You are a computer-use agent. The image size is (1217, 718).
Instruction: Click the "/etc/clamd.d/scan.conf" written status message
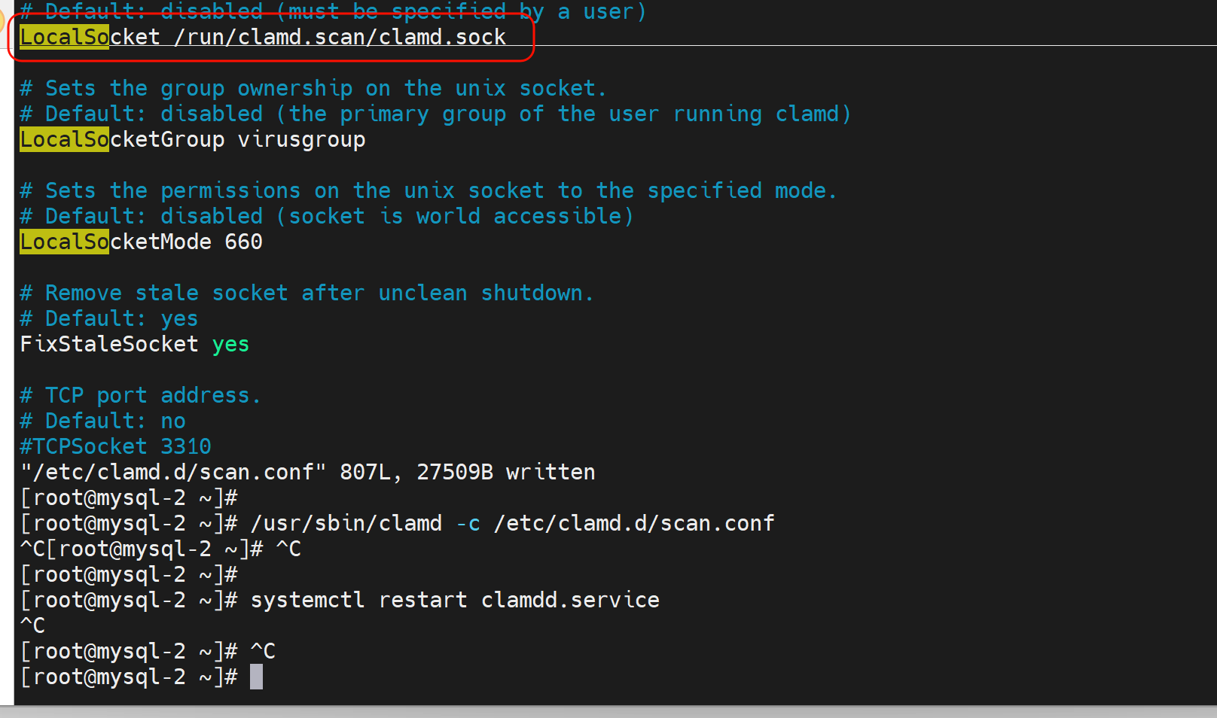click(307, 472)
